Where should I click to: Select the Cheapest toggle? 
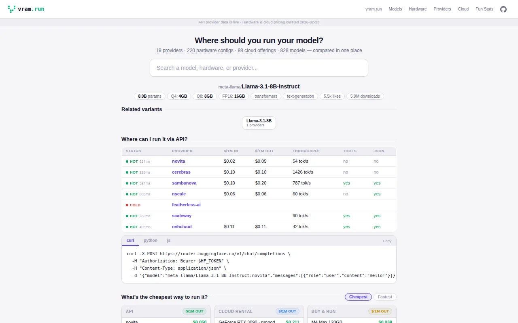[358, 297]
